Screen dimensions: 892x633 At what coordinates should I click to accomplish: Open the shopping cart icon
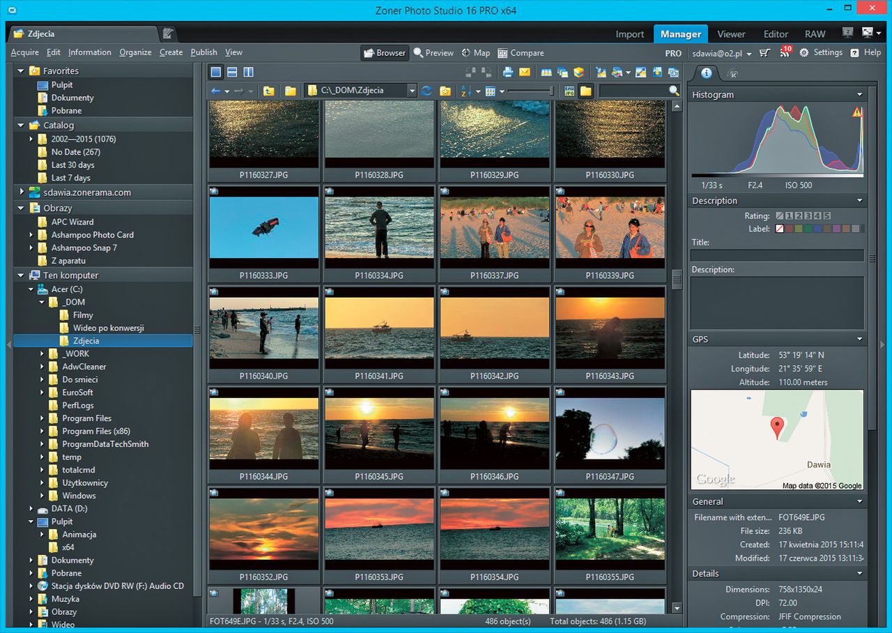click(x=764, y=53)
